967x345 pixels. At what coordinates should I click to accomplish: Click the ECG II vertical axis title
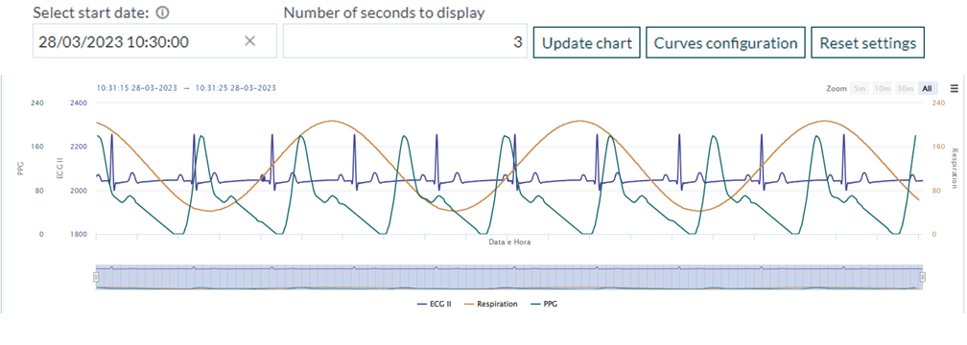(x=59, y=169)
